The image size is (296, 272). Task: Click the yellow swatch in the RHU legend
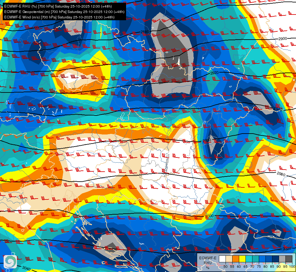[242, 259]
